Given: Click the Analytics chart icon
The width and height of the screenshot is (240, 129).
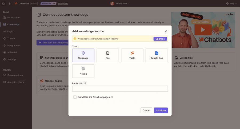Looking at the screenshot, I should click(5, 82).
